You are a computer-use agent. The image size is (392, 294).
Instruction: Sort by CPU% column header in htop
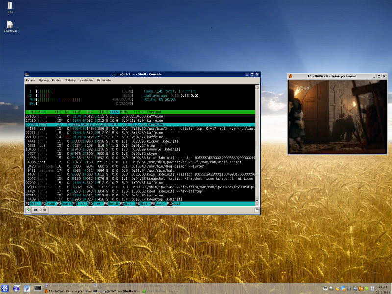(x=115, y=112)
